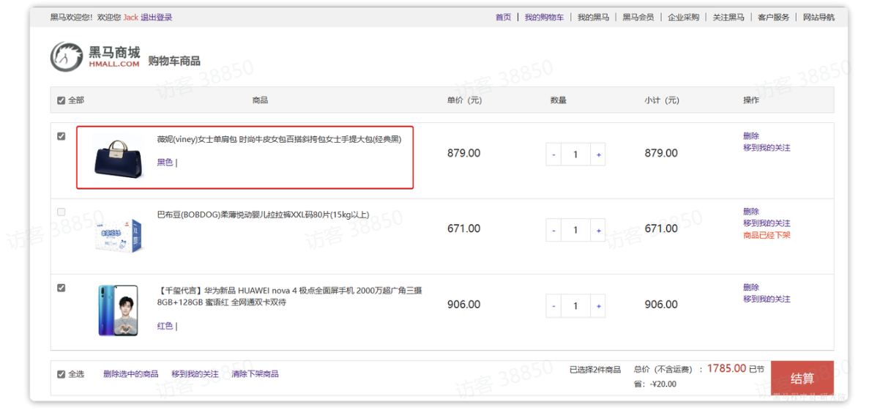Open the 薇妮(viney)女士单肩包 product title

[x=279, y=139]
